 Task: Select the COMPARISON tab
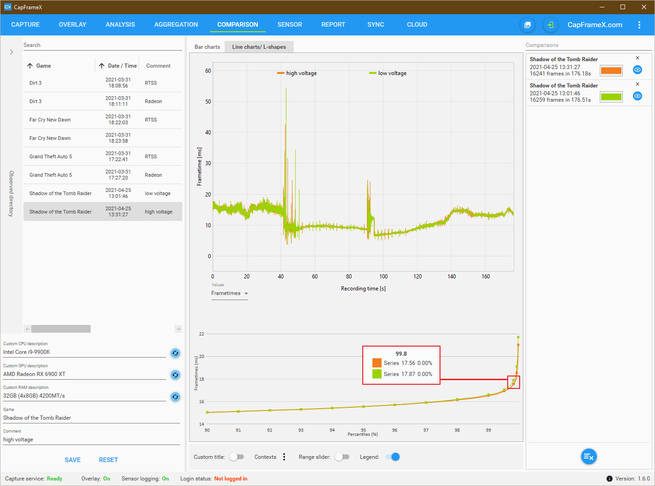pyautogui.click(x=238, y=24)
